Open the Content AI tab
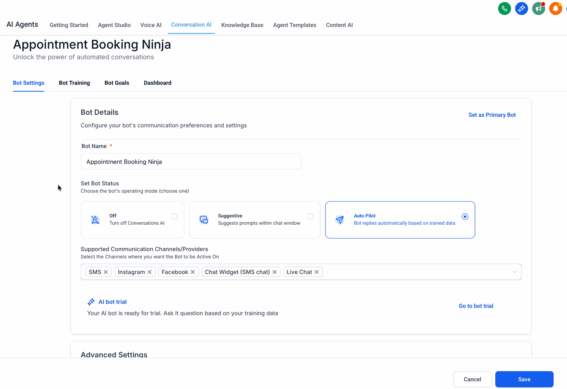 [339, 25]
